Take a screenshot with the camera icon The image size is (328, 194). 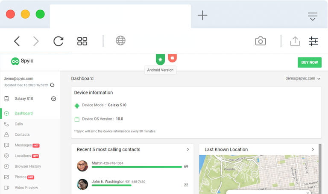261,41
